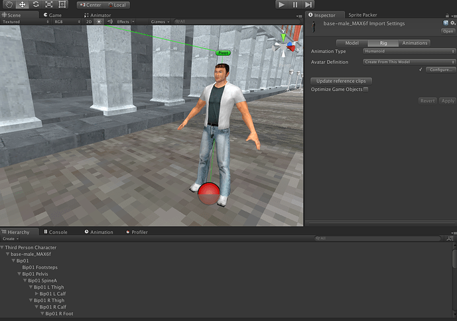The image size is (457, 321).
Task: Switch to the Animations tab
Action: 415,43
